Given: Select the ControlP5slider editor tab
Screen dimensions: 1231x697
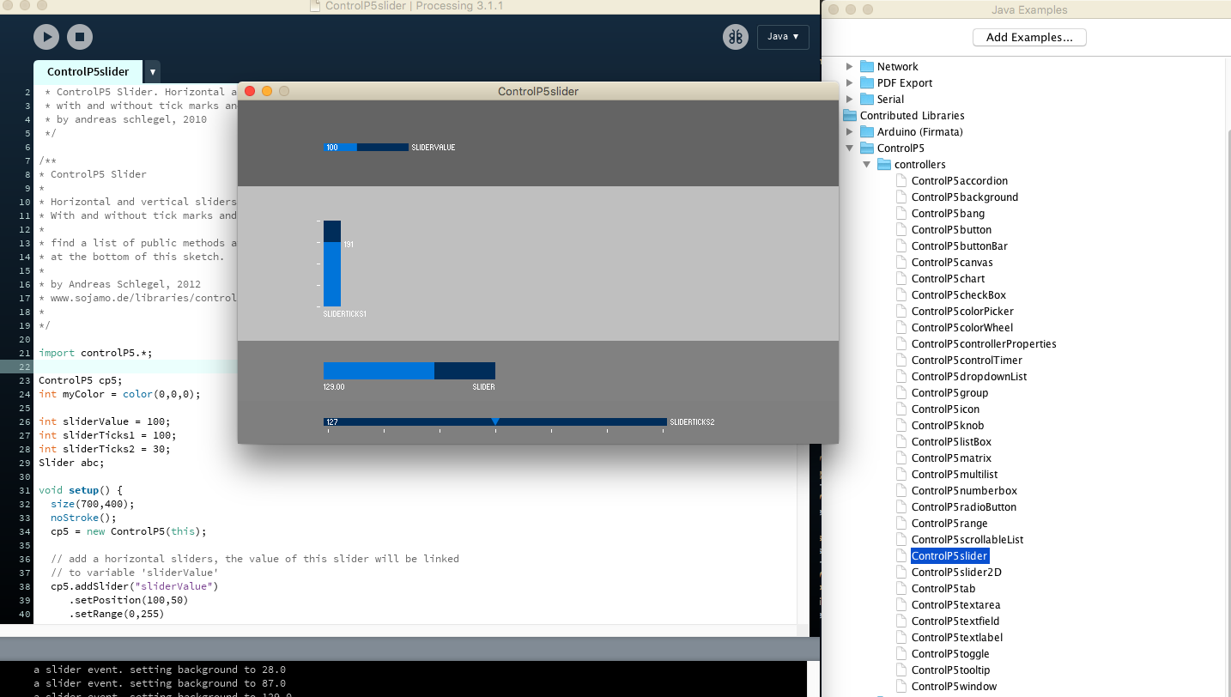Looking at the screenshot, I should (88, 72).
